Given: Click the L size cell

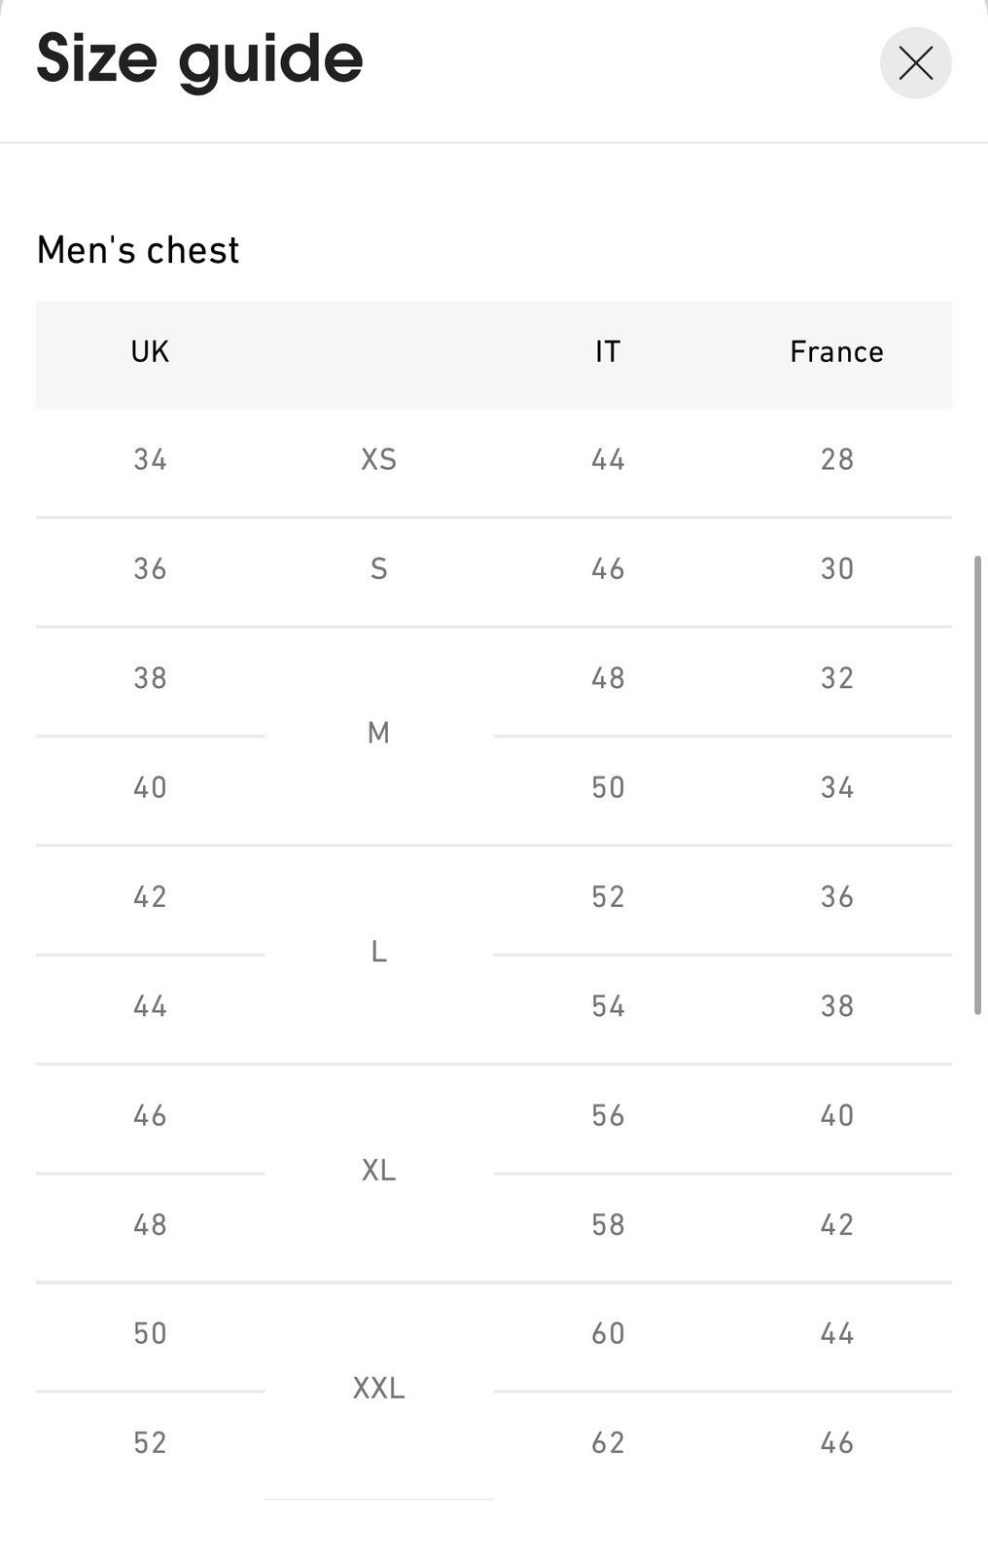Looking at the screenshot, I should tap(378, 952).
